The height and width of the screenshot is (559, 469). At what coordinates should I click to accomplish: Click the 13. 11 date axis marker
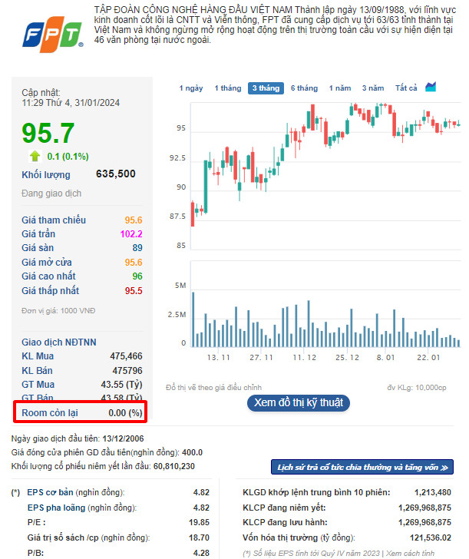click(x=219, y=358)
